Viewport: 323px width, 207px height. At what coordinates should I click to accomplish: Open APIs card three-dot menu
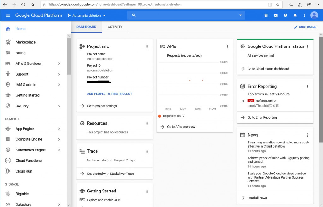point(227,47)
